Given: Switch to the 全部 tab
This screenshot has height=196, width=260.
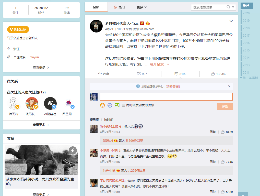Looking at the screenshot, I should click(x=96, y=7).
